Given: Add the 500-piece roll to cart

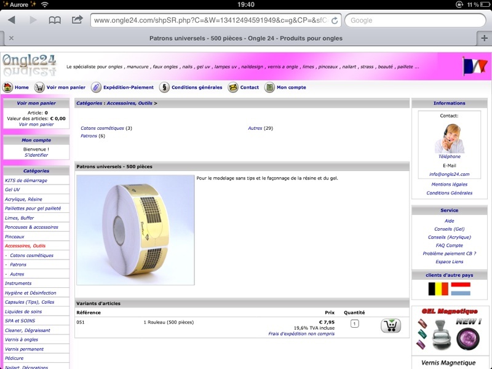Looking at the screenshot, I should [x=391, y=325].
